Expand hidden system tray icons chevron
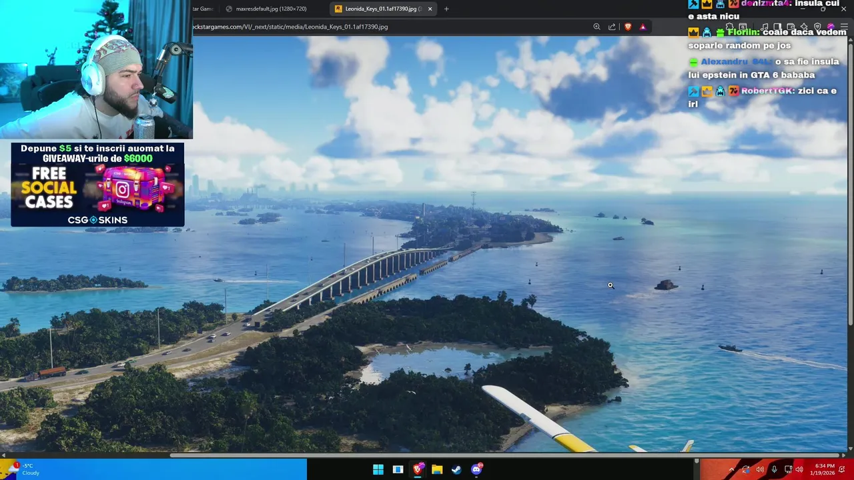Viewport: 854px width, 480px height. click(731, 469)
